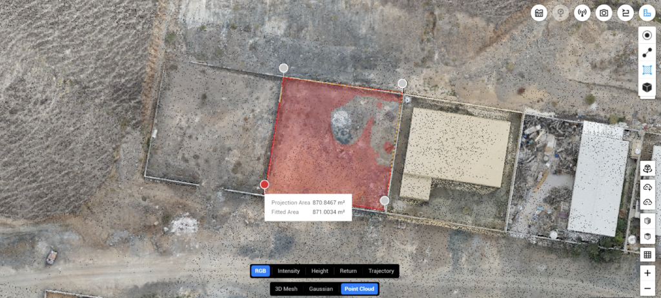Screen dimensions: 661x298
Task: Toggle the grid overlay button
Action: click(647, 255)
